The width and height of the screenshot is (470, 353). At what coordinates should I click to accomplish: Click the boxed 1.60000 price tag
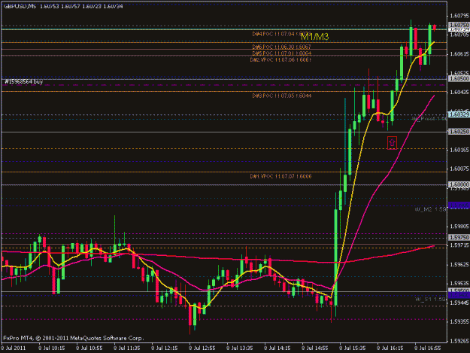[459, 184]
